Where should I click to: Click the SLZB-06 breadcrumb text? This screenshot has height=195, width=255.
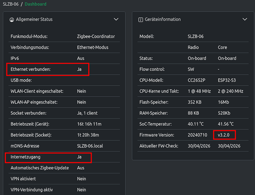pos(11,4)
